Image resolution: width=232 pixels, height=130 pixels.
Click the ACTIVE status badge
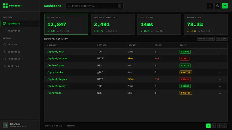pos(185,66)
